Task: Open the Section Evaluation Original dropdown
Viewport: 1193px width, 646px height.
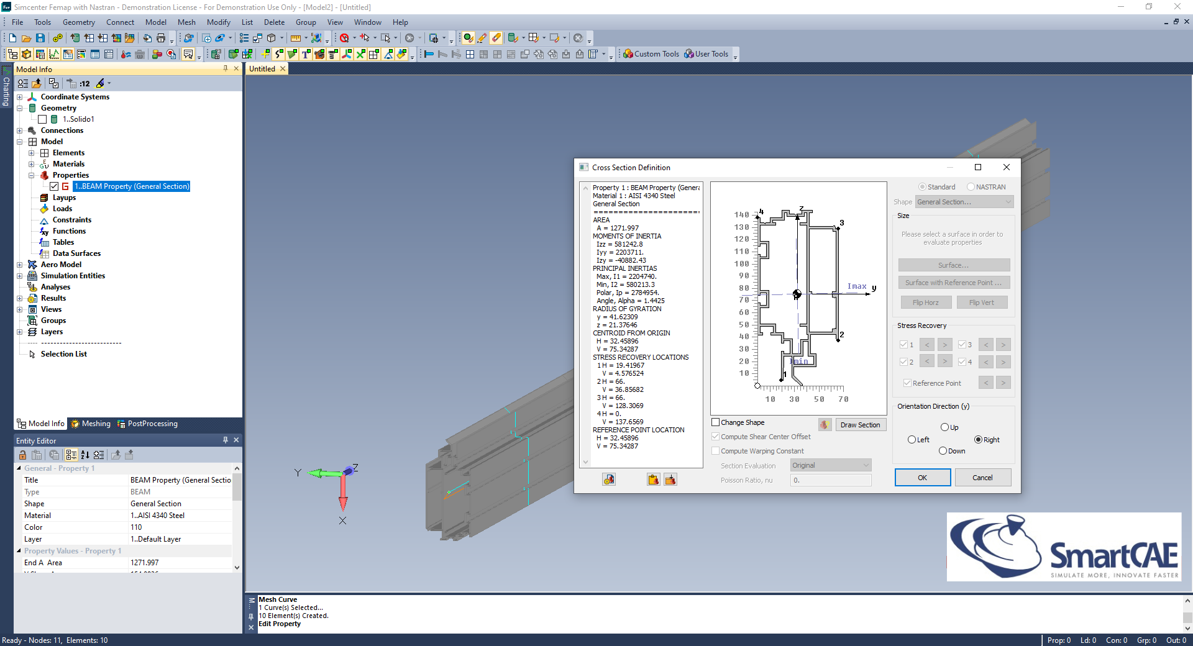Action: tap(831, 465)
